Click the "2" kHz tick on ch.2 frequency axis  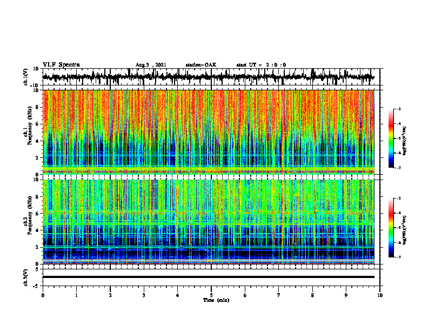[x=38, y=247]
